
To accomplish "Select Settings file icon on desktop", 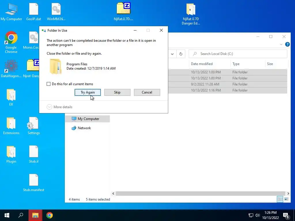I will [x=33, y=126].
